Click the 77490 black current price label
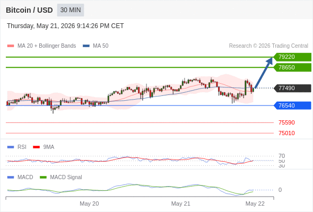313x212 pixels. coord(292,88)
